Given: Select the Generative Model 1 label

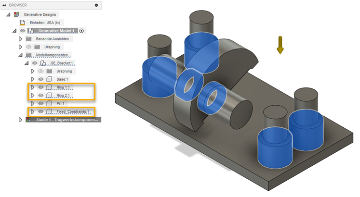Looking at the screenshot, I should [56, 31].
